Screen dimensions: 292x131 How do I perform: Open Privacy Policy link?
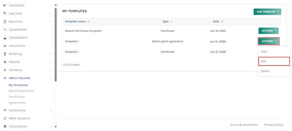click(274, 125)
